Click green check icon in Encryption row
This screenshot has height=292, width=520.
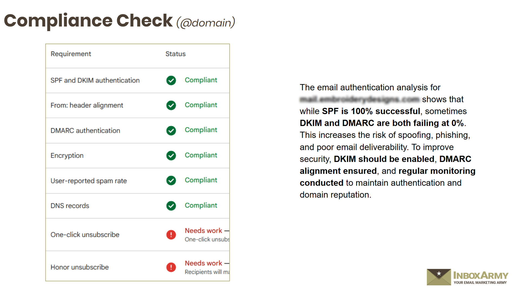[x=171, y=155]
